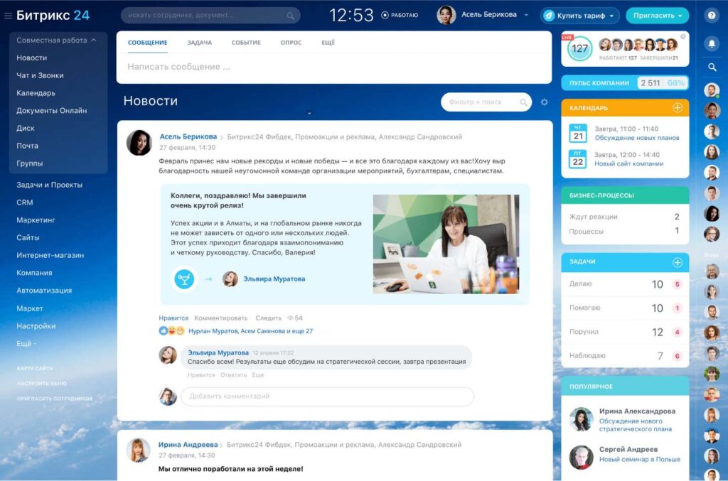Open Новый сайт компании event
The width and height of the screenshot is (728, 481).
(628, 163)
